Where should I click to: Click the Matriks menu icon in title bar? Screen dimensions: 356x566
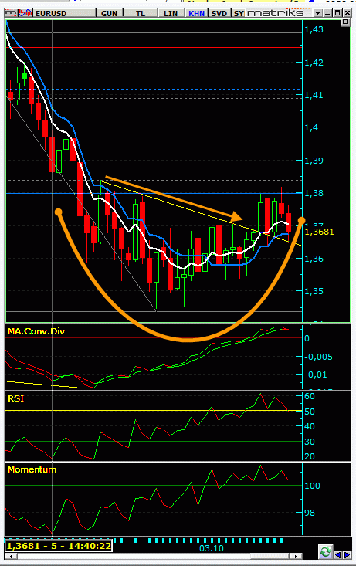(x=11, y=13)
